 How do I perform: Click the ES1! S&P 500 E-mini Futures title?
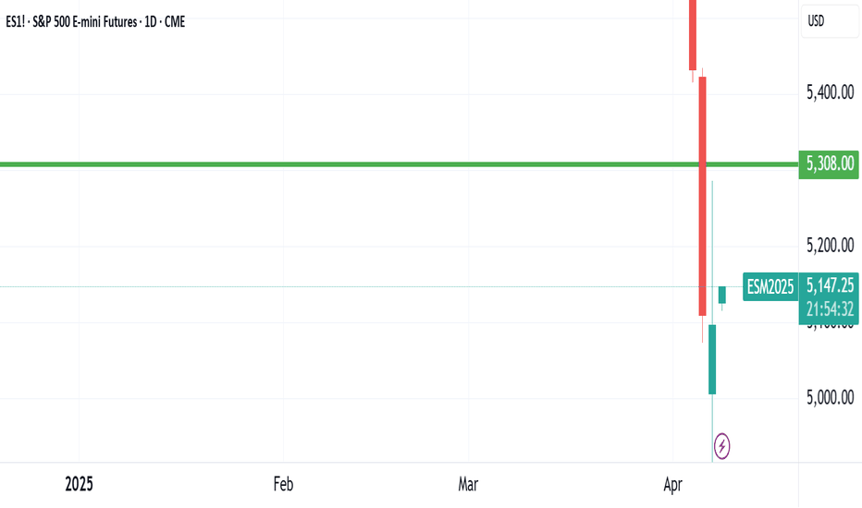(x=95, y=22)
